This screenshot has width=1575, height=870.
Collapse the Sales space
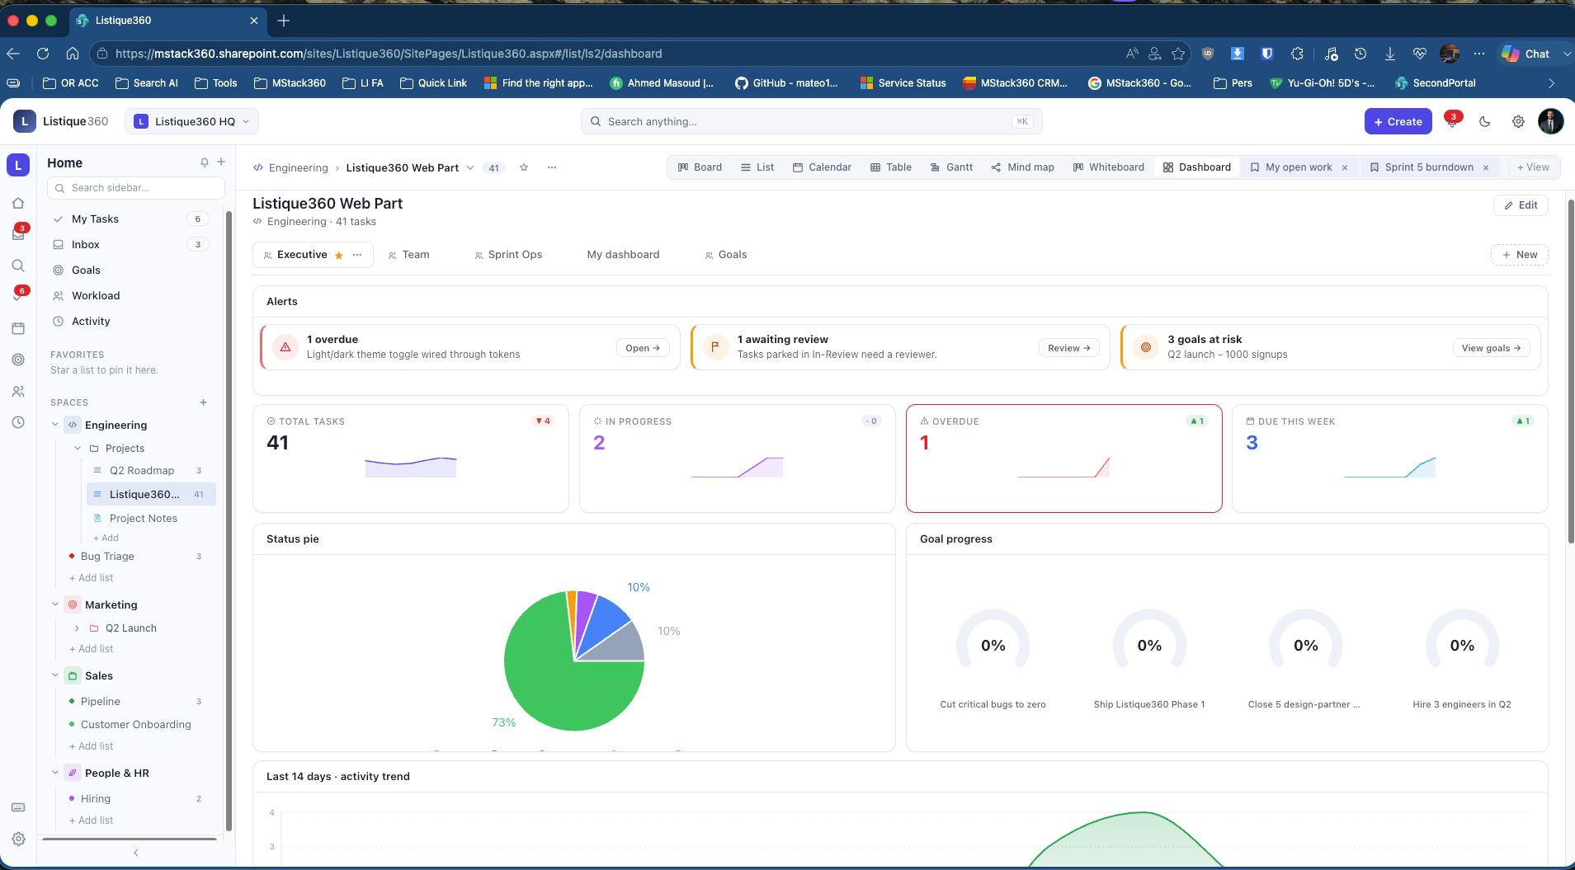[x=55, y=675]
